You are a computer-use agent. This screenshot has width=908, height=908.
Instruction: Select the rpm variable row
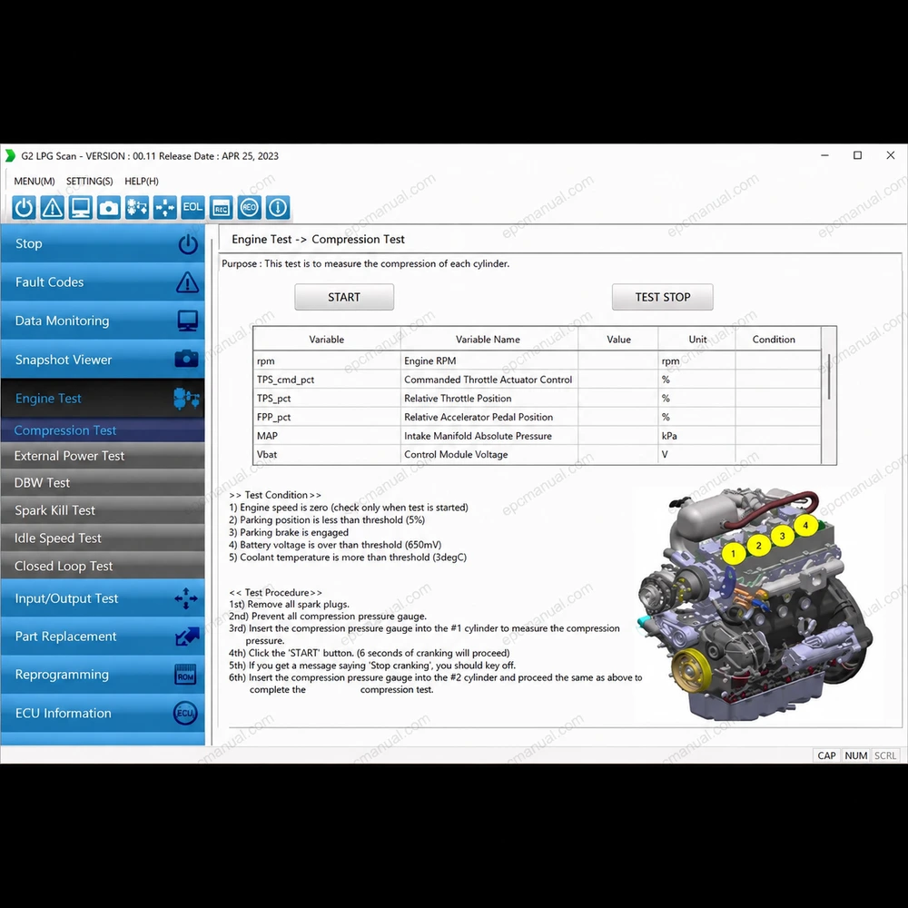click(x=537, y=360)
